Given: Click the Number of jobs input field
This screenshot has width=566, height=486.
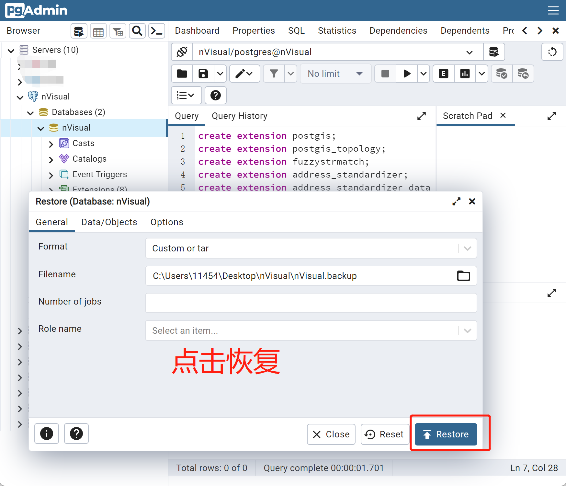Looking at the screenshot, I should pos(311,303).
